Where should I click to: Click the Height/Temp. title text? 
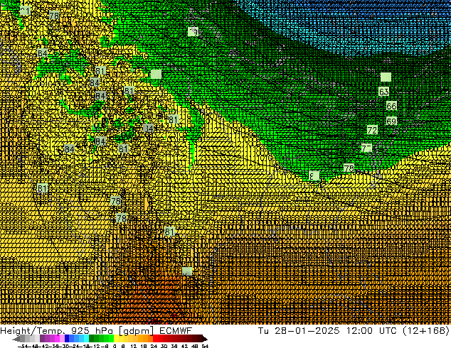pos(33,331)
